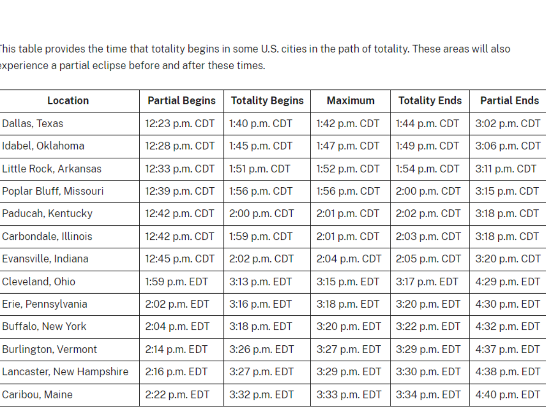546x409 pixels.
Task: Click Erie, Pennsylvania's totality begins time
Action: coord(260,304)
